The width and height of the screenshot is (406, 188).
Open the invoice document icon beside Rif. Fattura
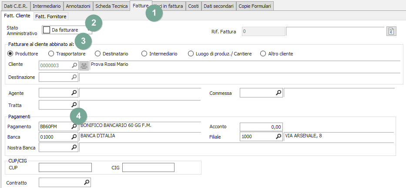point(391,31)
